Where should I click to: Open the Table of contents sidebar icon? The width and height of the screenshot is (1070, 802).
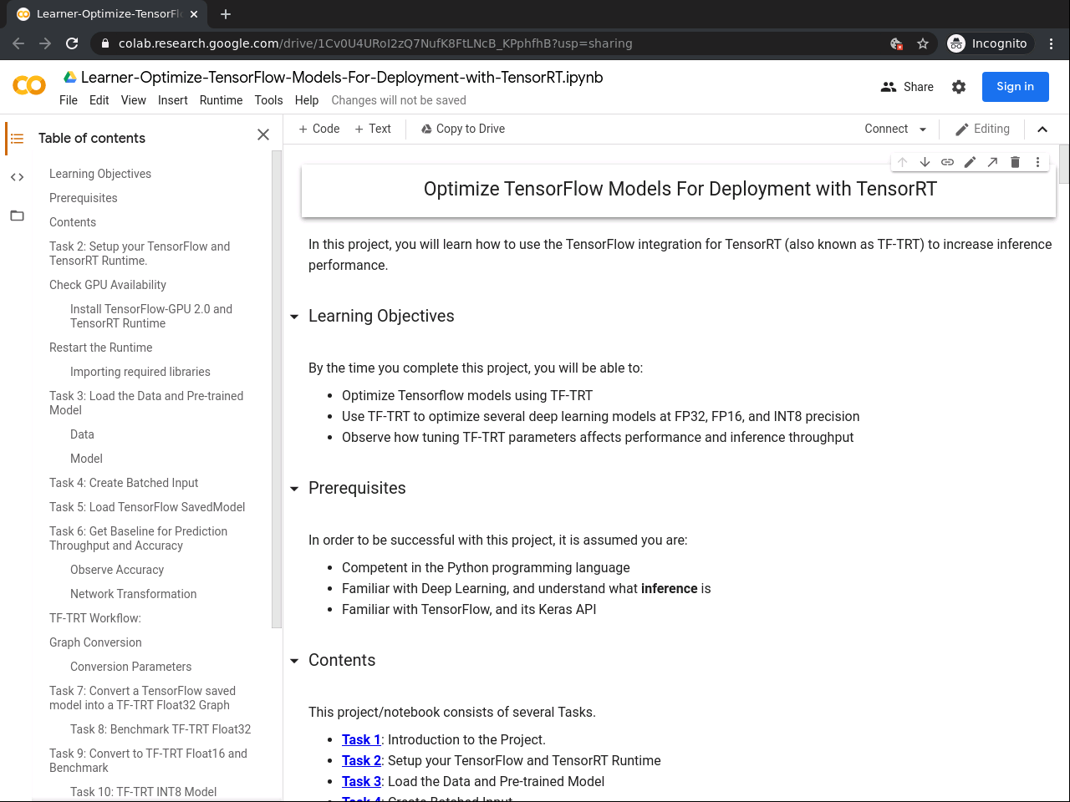coord(17,139)
